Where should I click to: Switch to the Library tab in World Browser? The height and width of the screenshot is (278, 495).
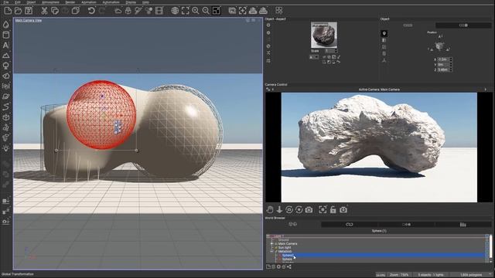(x=463, y=225)
